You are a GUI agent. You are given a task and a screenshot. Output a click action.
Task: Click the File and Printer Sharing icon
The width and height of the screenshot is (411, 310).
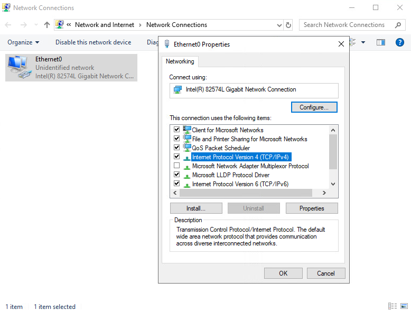187,139
